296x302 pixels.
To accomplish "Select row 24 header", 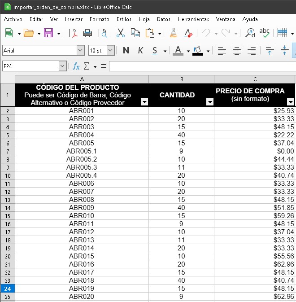I will point(8,289).
